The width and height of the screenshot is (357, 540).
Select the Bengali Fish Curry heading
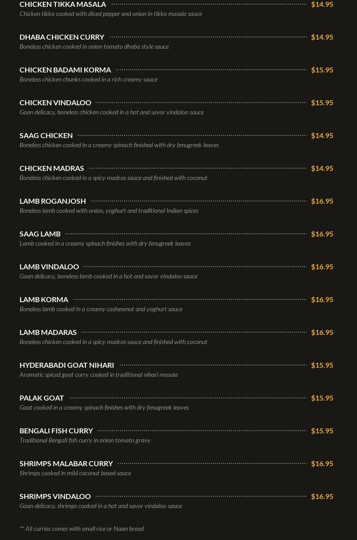click(x=56, y=431)
